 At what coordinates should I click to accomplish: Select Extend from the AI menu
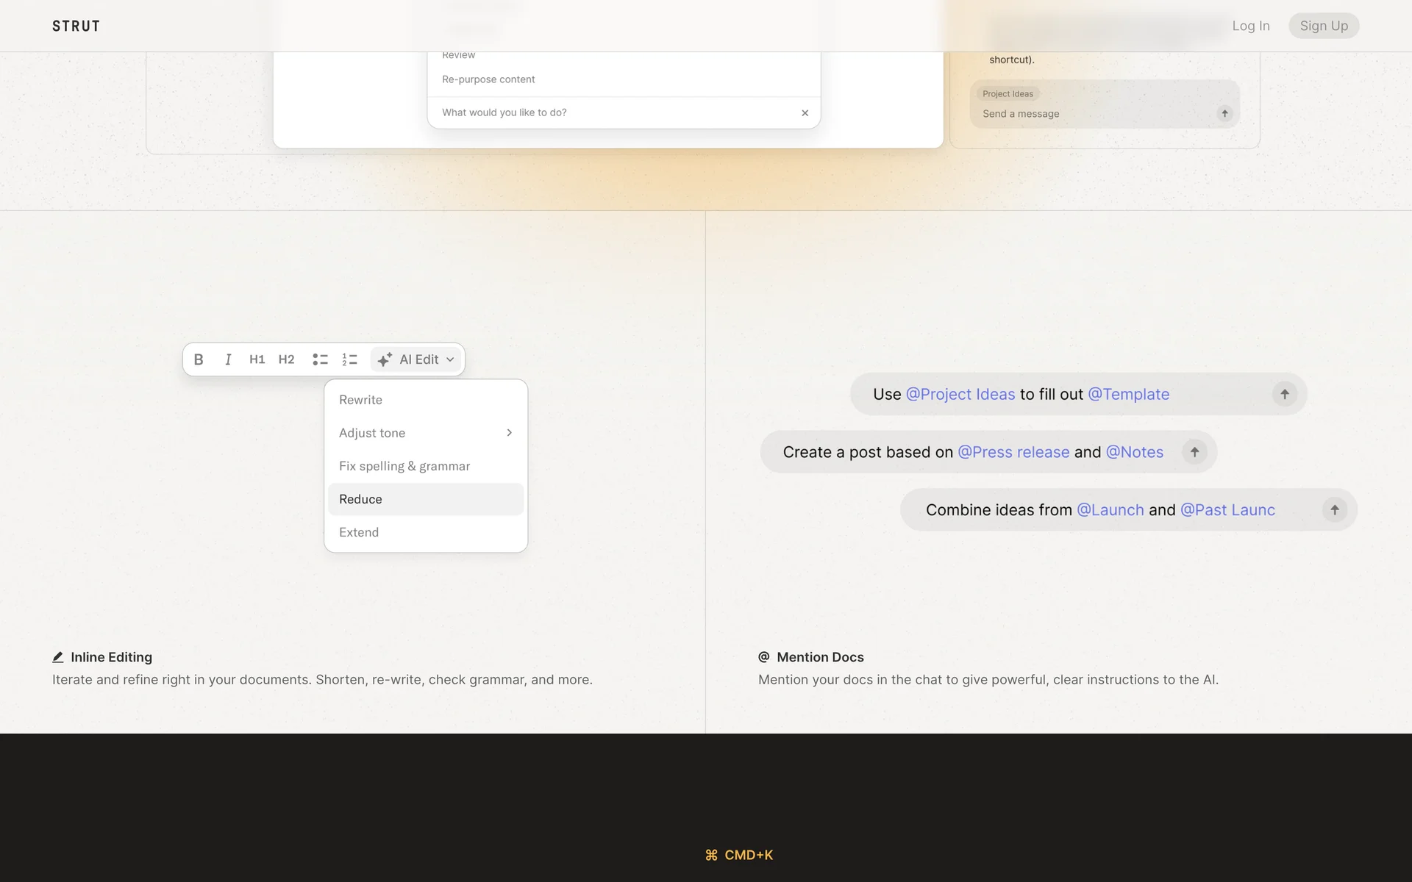(x=359, y=532)
